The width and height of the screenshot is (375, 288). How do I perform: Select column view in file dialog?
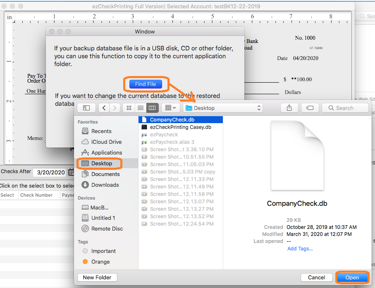point(152,108)
